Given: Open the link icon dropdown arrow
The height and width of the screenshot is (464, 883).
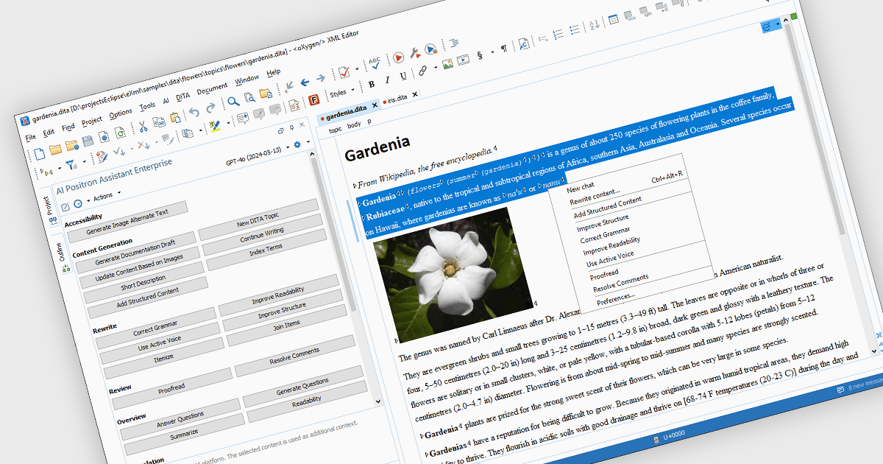Looking at the screenshot, I should coord(436,67).
